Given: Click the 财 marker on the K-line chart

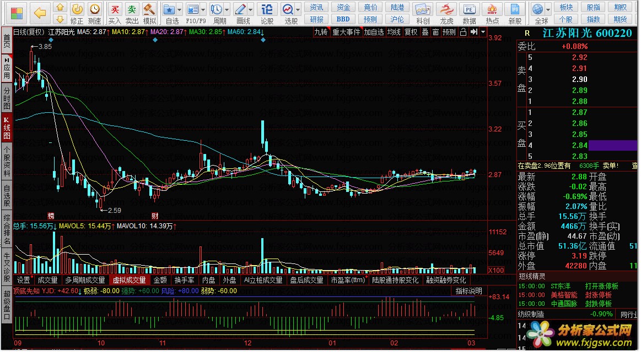Looking at the screenshot, I should [155, 216].
